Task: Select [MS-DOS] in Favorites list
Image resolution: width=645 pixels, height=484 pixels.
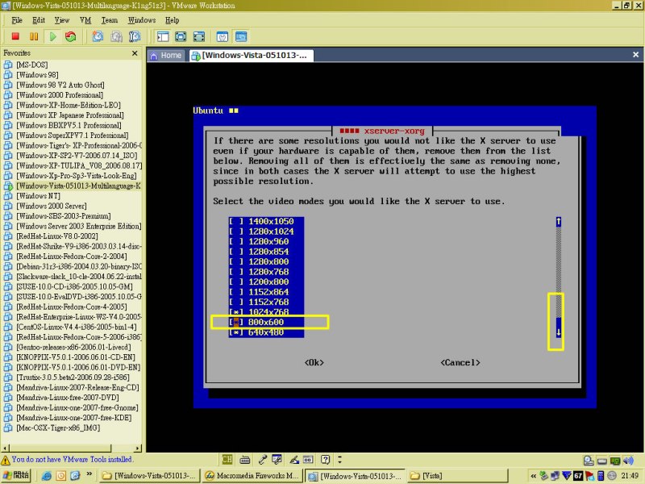Action: coord(31,65)
